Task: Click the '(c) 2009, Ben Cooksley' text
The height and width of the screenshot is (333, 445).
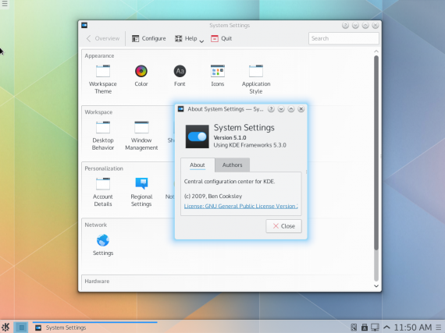Action: click(x=213, y=196)
